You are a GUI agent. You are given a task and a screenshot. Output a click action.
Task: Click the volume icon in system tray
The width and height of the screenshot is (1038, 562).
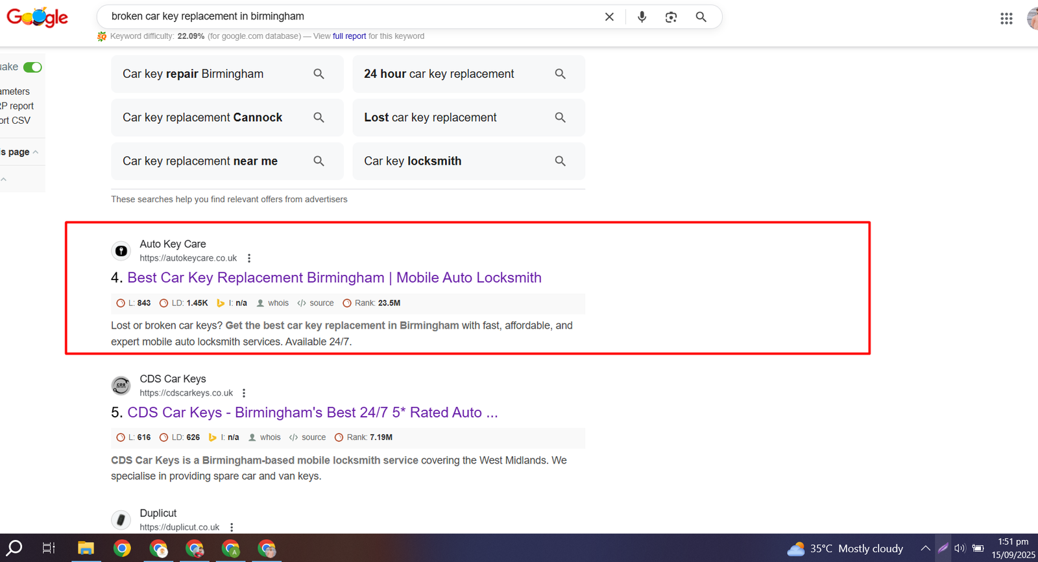pos(960,548)
